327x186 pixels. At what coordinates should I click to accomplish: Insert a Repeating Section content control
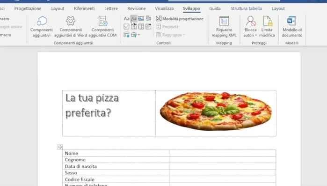coord(126,35)
